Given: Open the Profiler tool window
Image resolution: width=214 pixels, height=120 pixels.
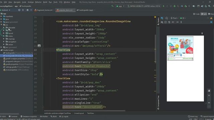Looking at the screenshot, I should (x=44, y=116).
